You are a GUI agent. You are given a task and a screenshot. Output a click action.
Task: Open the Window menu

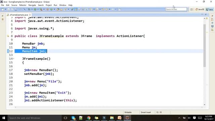point(63,5)
